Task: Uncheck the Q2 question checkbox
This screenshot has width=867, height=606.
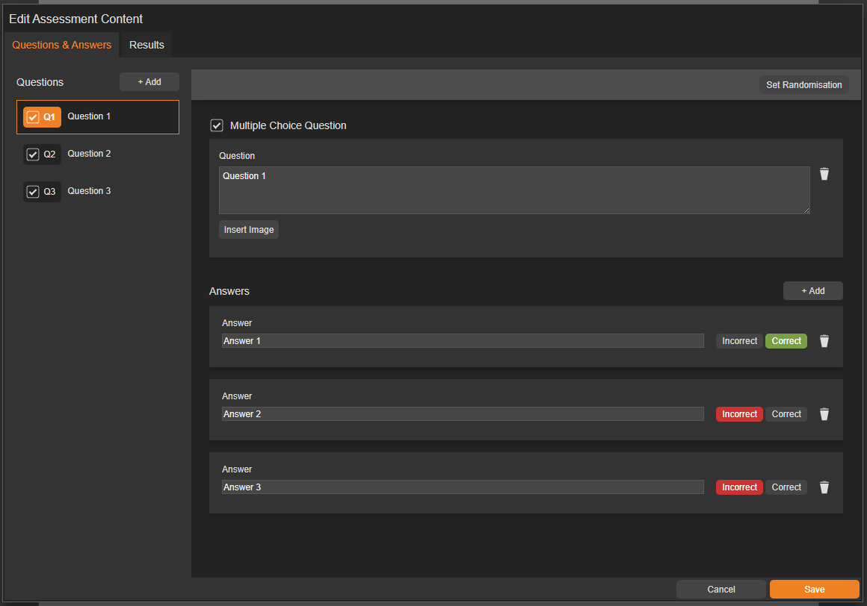Action: (x=33, y=154)
